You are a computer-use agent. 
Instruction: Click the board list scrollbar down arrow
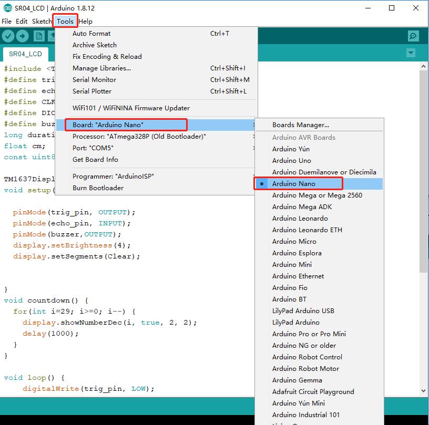422,390
